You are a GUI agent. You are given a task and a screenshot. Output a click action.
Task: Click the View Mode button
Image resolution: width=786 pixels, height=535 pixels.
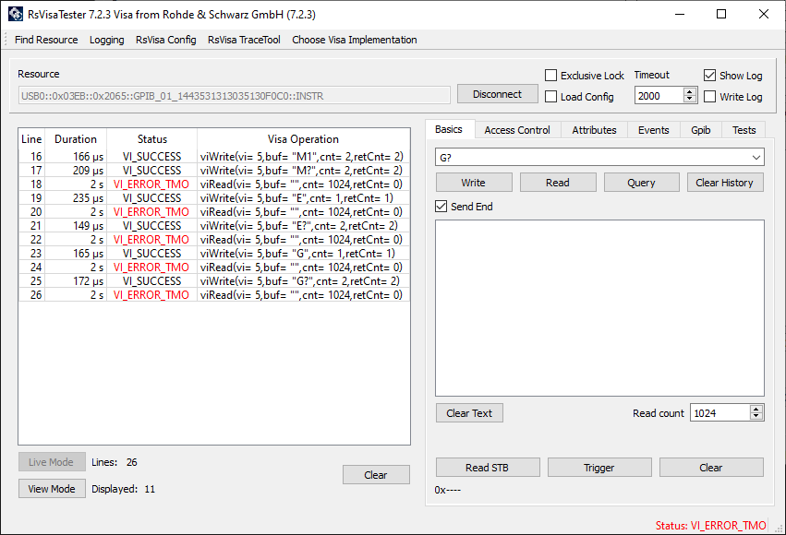point(52,489)
